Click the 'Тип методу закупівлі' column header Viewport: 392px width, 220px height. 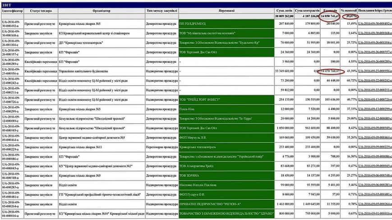pyautogui.click(x=162, y=11)
